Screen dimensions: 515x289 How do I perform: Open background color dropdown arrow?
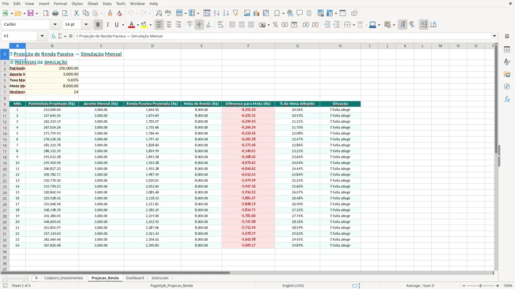click(x=150, y=25)
